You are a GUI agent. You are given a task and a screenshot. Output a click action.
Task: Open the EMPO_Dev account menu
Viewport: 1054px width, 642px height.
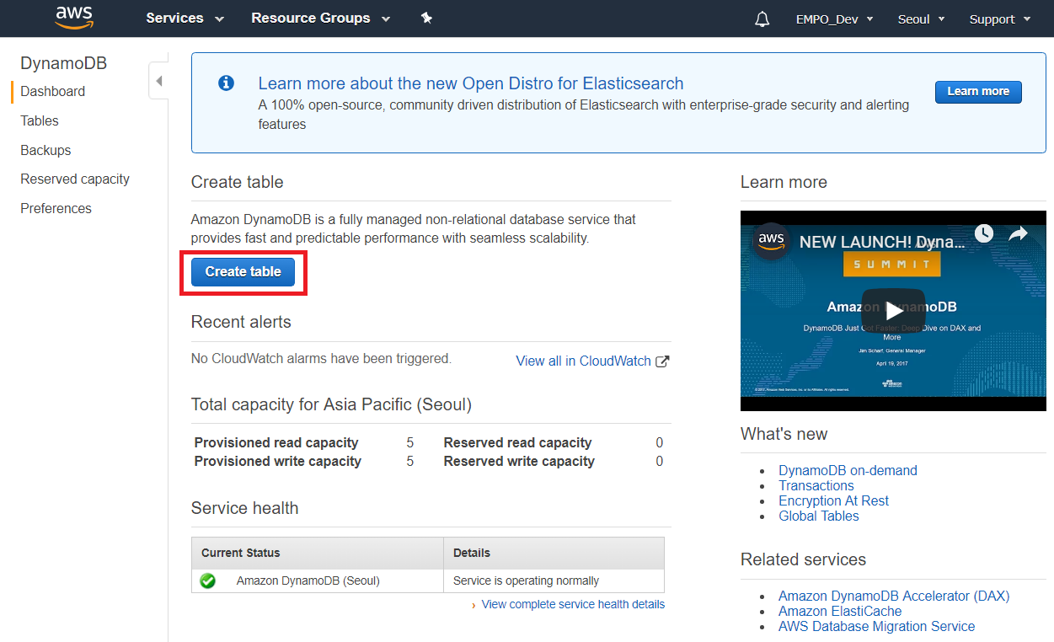[834, 19]
